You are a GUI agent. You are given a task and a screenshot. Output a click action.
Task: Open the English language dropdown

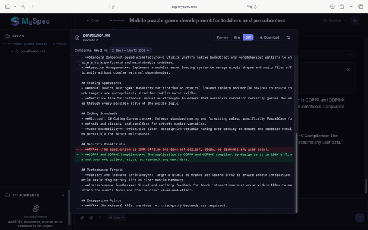pos(334,21)
